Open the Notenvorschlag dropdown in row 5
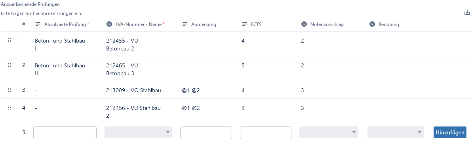 [329, 132]
